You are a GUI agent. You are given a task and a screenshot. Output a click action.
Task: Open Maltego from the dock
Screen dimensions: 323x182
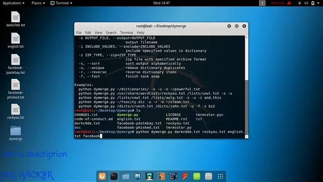pyautogui.click(x=173, y=176)
